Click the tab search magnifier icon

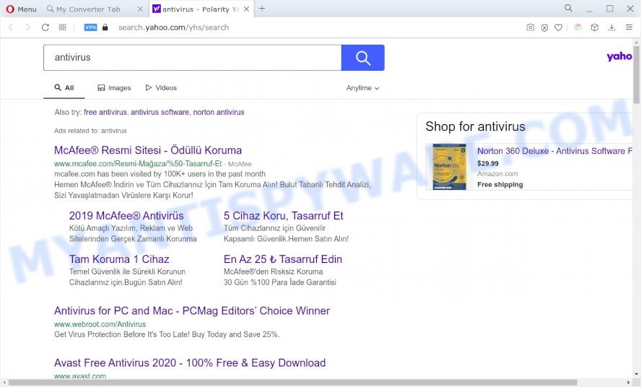pos(568,8)
